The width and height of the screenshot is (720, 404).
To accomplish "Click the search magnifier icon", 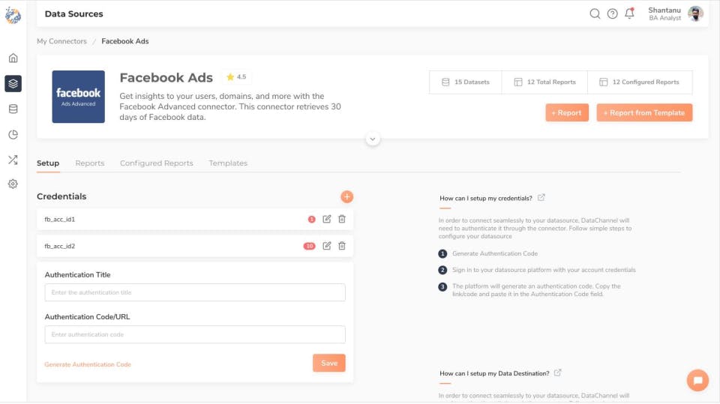I will pos(595,13).
